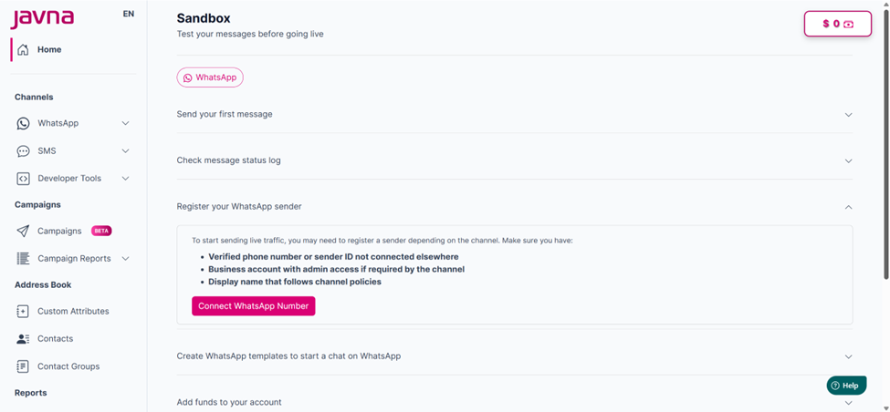890x412 pixels.
Task: Click the Custom Attributes icon
Action: pyautogui.click(x=23, y=311)
